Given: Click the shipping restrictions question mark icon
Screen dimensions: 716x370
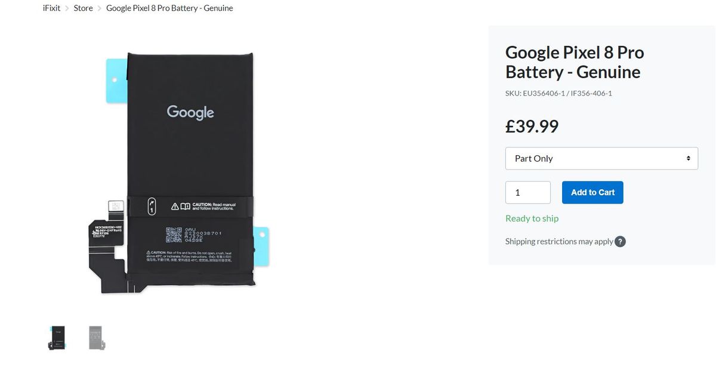Looking at the screenshot, I should click(621, 242).
